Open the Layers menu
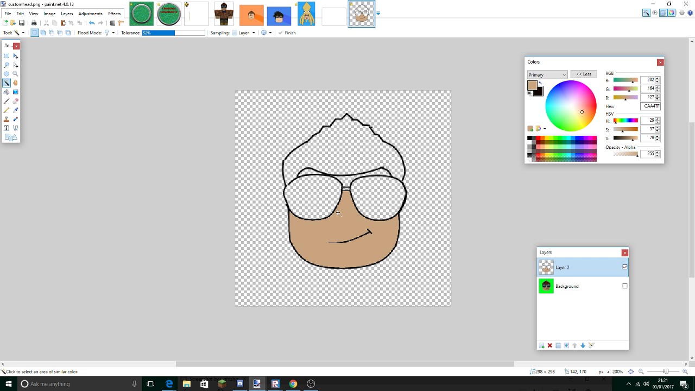 67,14
